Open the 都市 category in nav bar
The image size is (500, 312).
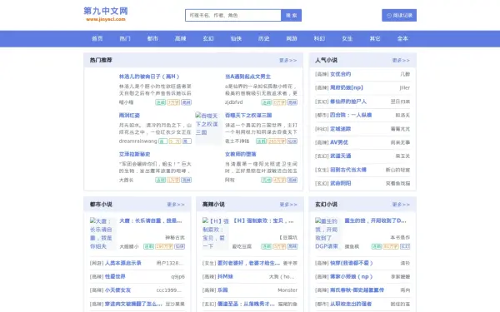pyautogui.click(x=152, y=38)
